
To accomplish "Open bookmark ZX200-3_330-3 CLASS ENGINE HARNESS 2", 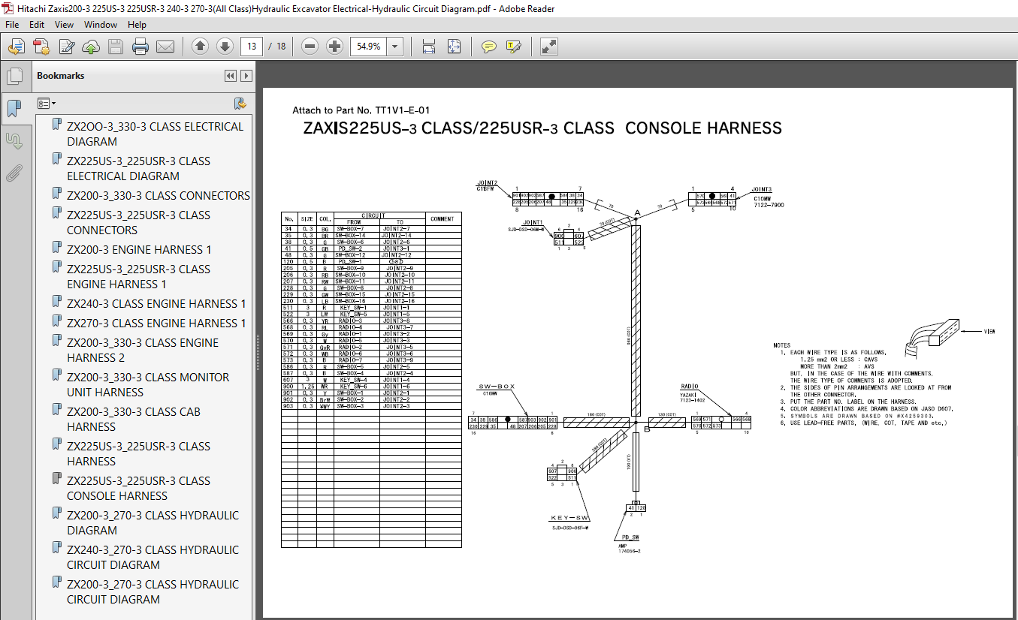I will point(143,350).
